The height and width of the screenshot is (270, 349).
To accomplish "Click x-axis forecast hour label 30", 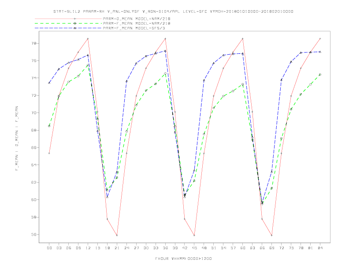I will [146, 248].
